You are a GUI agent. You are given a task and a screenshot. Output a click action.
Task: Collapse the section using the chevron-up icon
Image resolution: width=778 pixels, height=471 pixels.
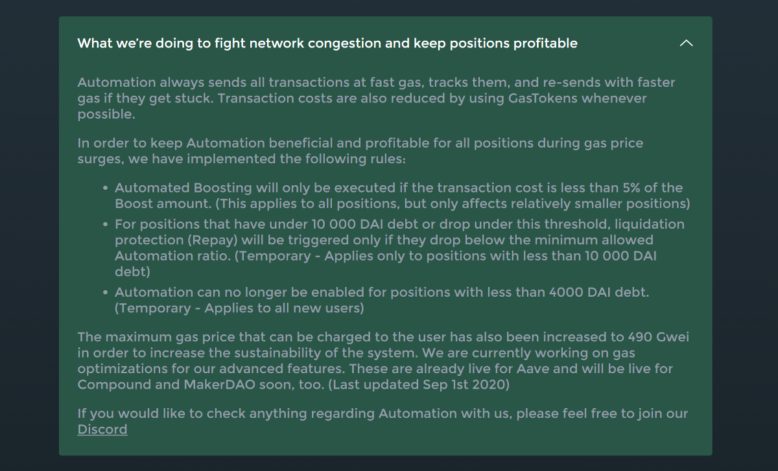click(x=686, y=43)
